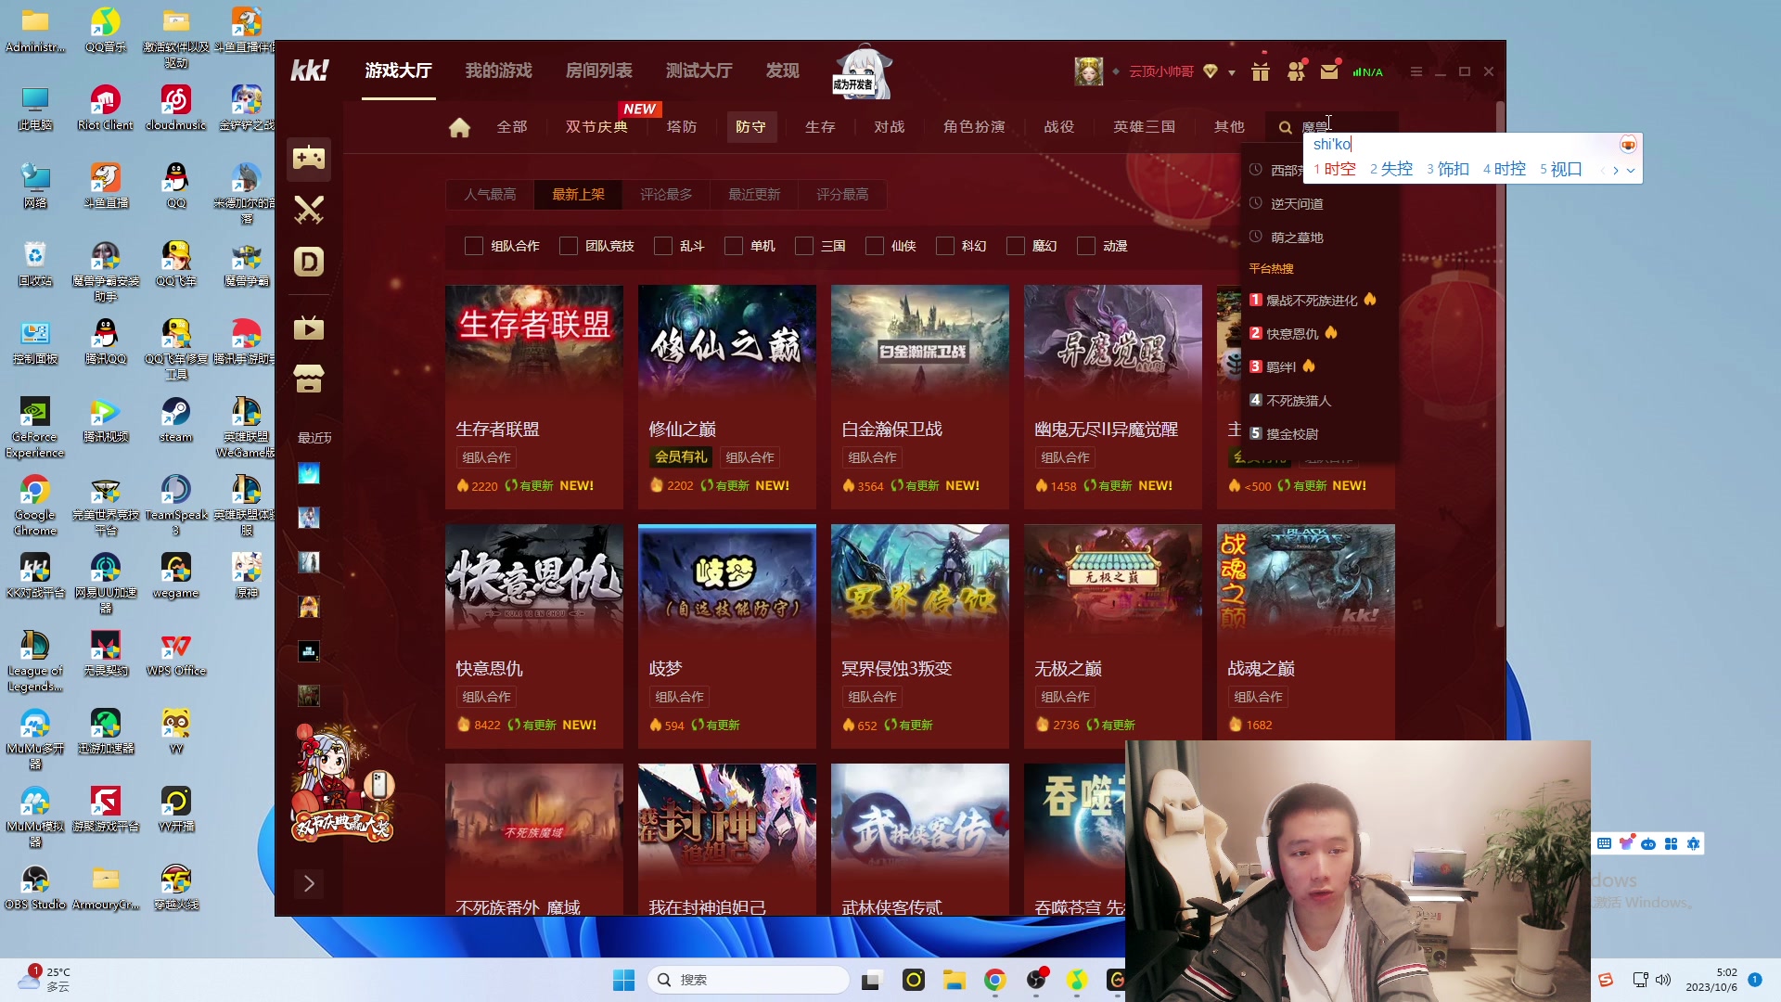
Task: Open the video TV sidebar icon
Action: point(309,328)
